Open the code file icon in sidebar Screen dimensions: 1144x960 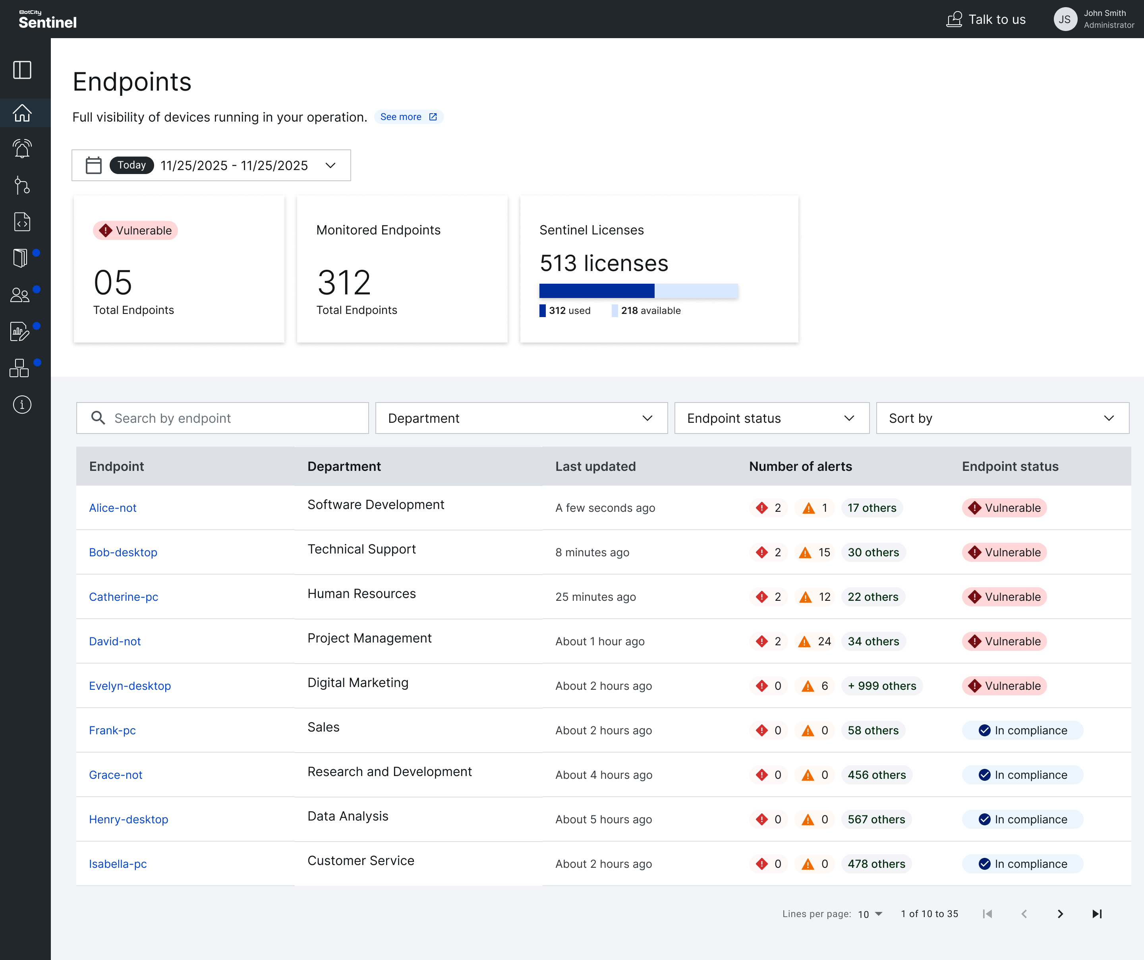pos(22,222)
